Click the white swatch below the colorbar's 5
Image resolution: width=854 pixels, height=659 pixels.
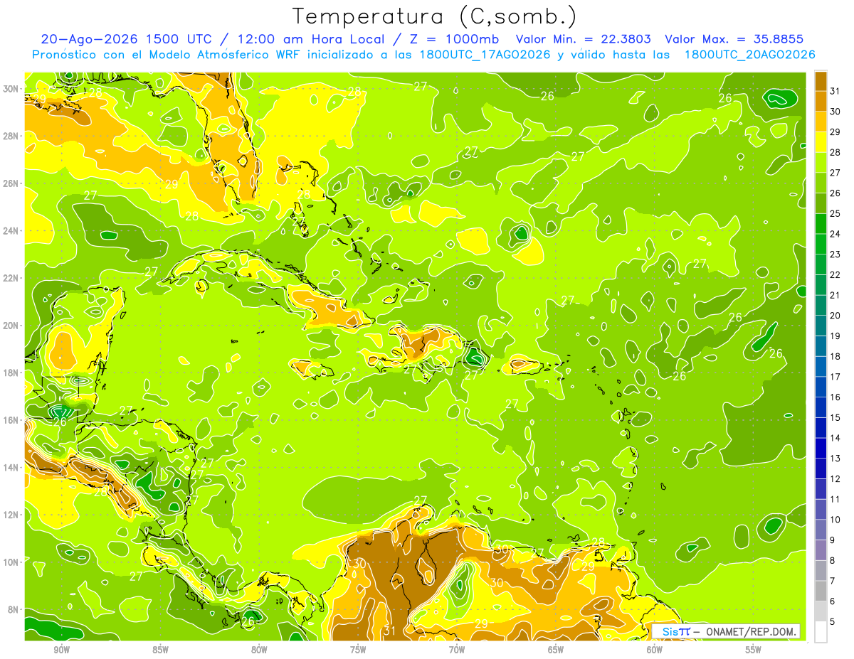[821, 632]
